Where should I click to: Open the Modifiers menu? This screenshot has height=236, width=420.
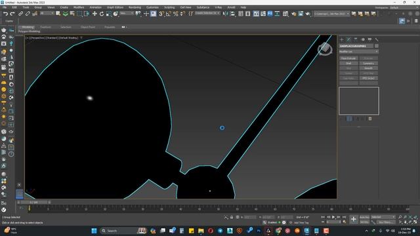pyautogui.click(x=79, y=7)
